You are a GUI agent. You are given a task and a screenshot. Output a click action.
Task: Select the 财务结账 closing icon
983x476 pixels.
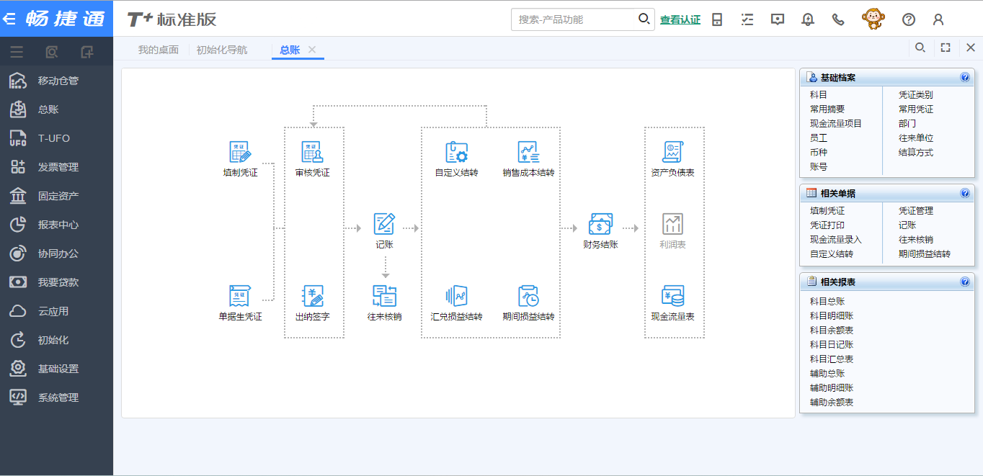click(x=600, y=224)
